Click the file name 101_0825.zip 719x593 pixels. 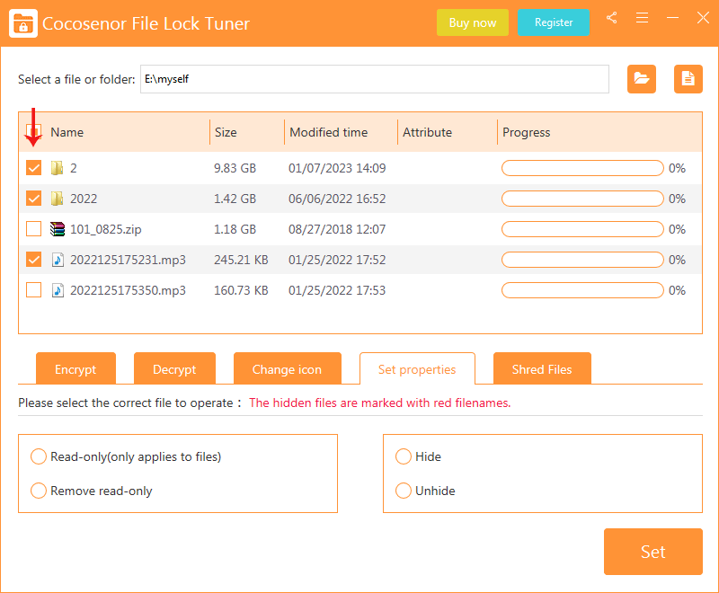pyautogui.click(x=105, y=229)
